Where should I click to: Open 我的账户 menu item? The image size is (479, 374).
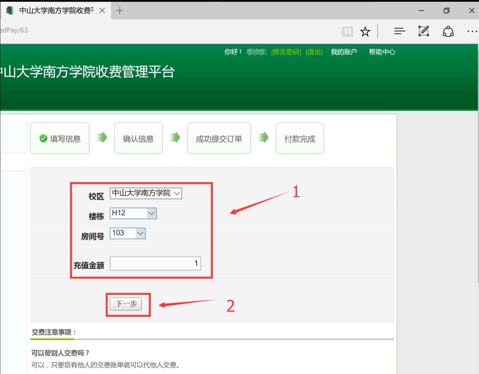344,52
